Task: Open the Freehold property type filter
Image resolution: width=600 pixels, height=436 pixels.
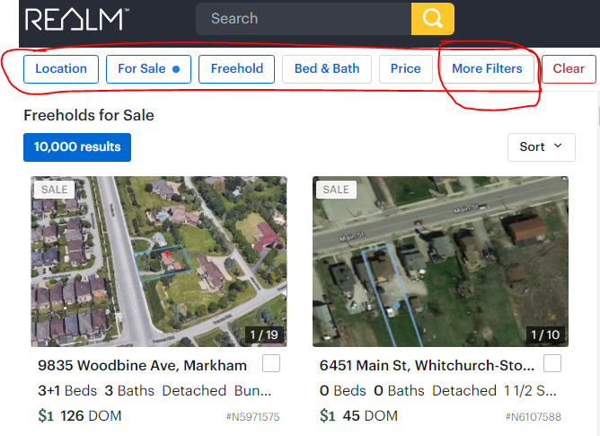Action: click(236, 69)
